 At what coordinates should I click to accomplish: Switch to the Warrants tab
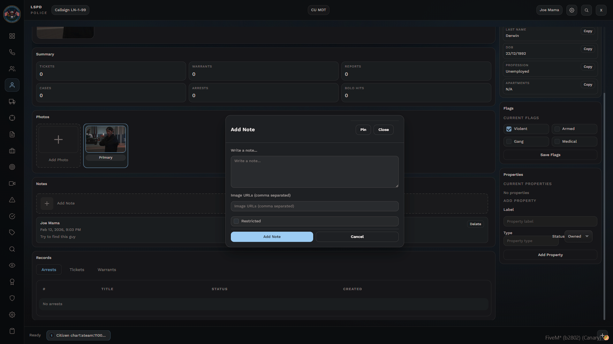[x=107, y=270]
